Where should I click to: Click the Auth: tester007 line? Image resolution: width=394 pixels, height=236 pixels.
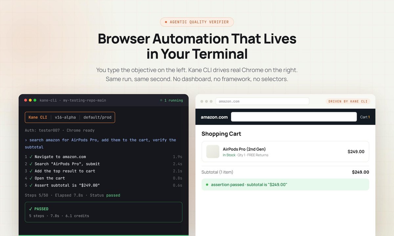coord(60,130)
